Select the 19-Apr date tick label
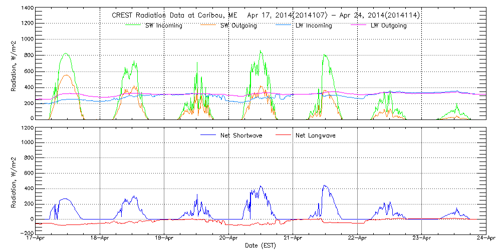The width and height of the screenshot is (501, 250). [164, 239]
